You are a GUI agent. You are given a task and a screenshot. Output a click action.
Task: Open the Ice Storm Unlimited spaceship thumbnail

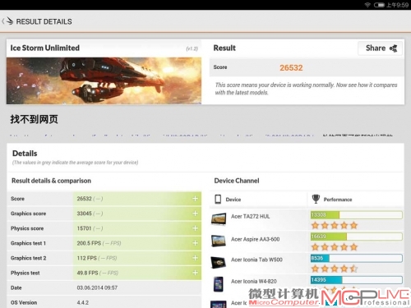click(104, 80)
